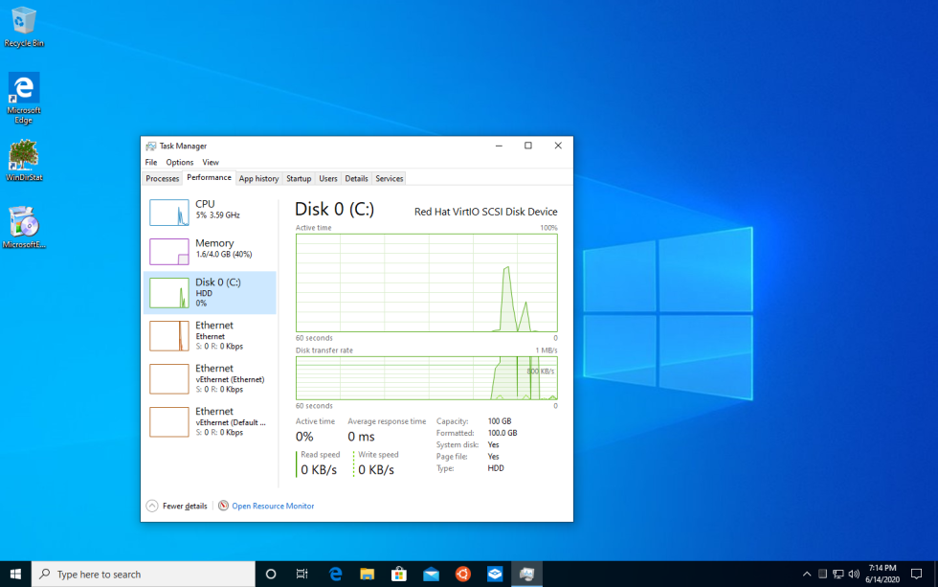Show hidden icons in the system tray
Screen dimensions: 938x587
tap(807, 574)
